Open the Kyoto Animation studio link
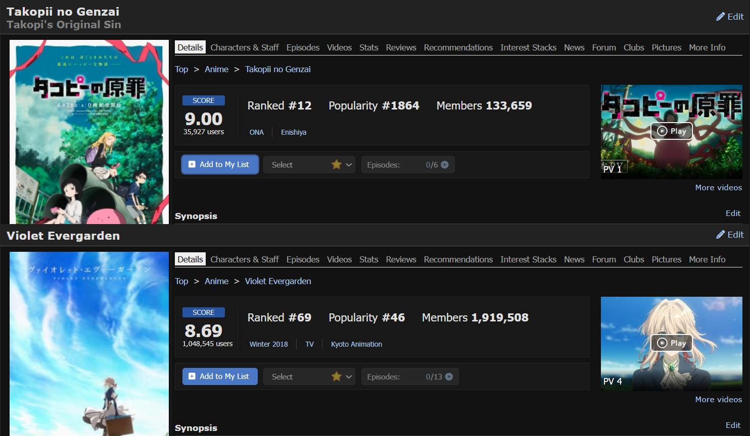This screenshot has width=750, height=436. pyautogui.click(x=356, y=344)
